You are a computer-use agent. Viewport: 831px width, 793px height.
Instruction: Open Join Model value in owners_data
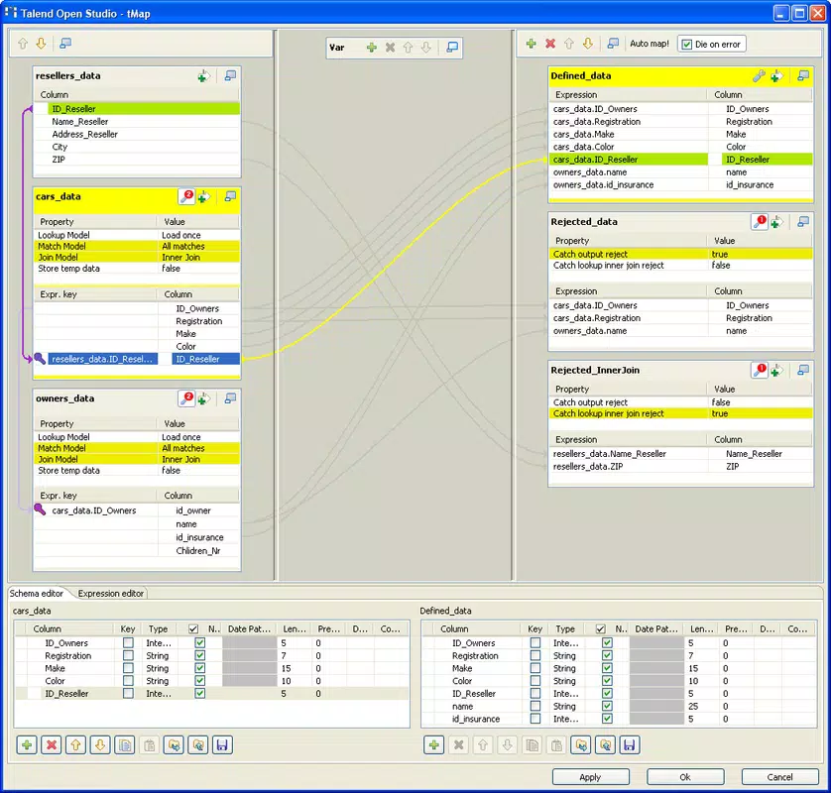(x=198, y=459)
